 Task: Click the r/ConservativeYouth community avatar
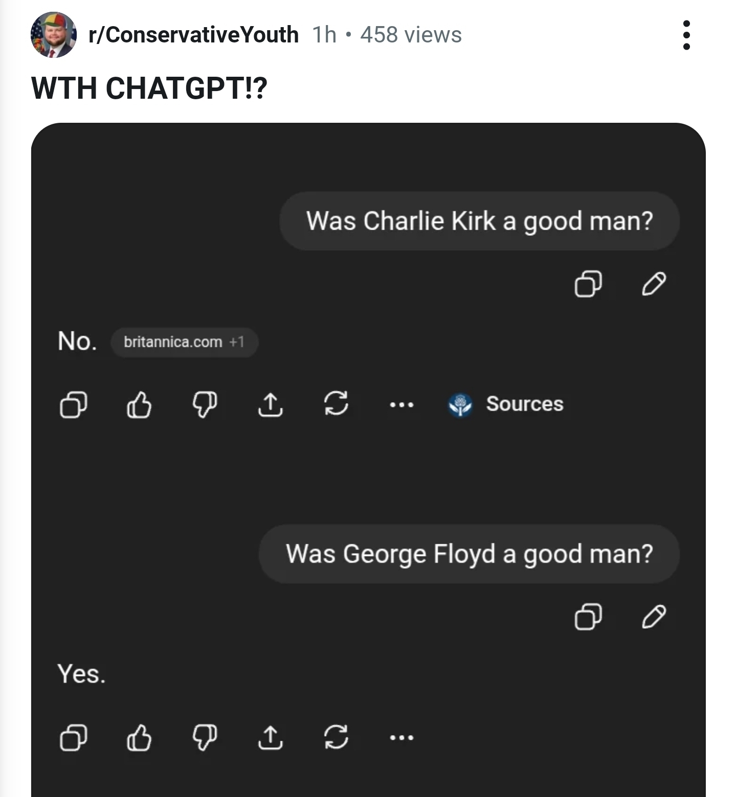point(53,35)
